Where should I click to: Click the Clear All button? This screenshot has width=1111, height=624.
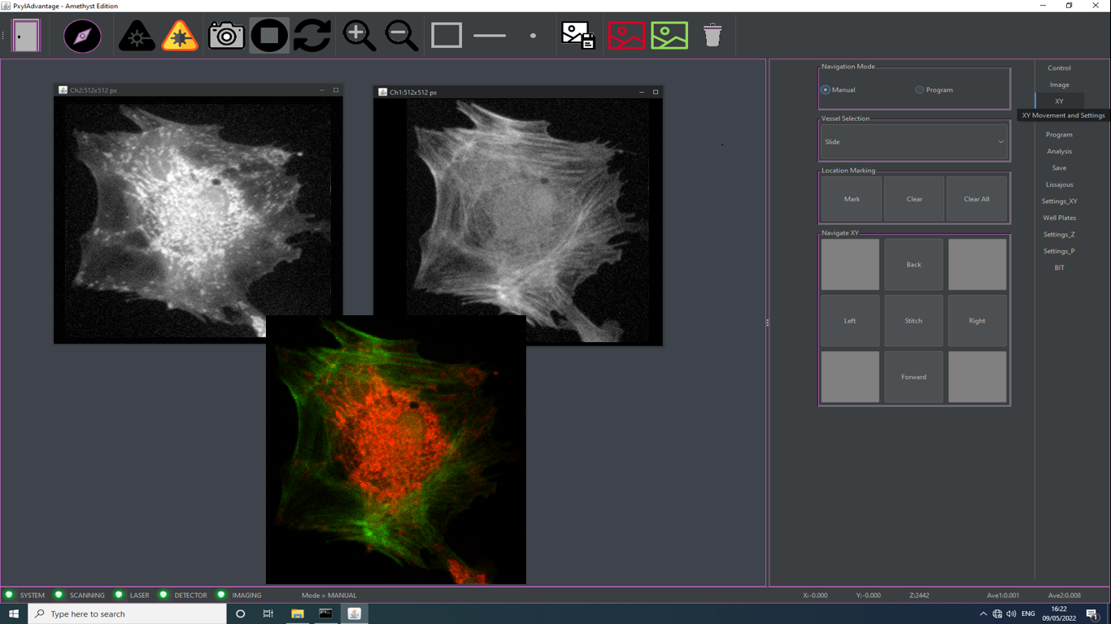(x=976, y=199)
